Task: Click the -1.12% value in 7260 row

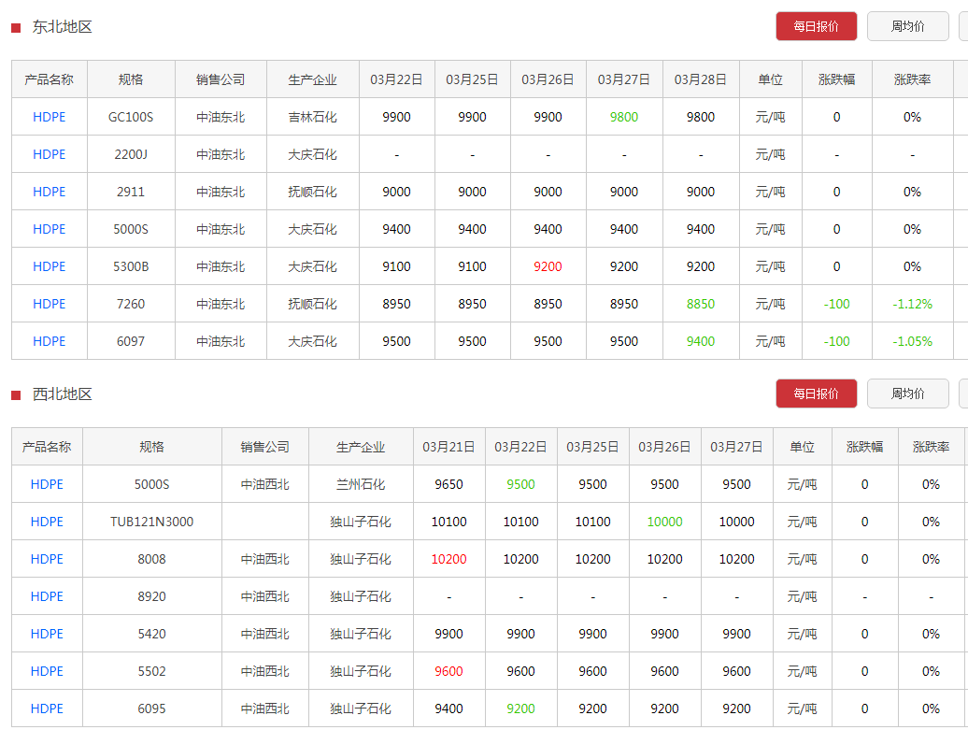Action: tap(912, 304)
